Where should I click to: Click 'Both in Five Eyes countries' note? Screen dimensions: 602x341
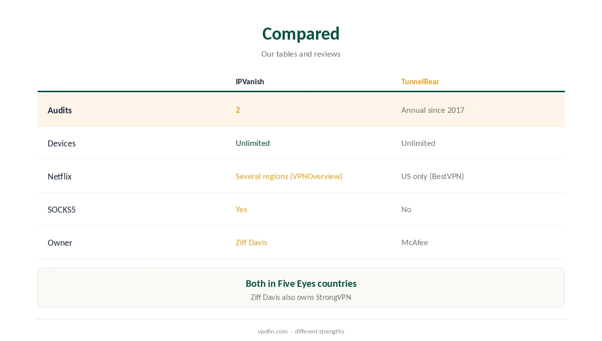tap(301, 283)
